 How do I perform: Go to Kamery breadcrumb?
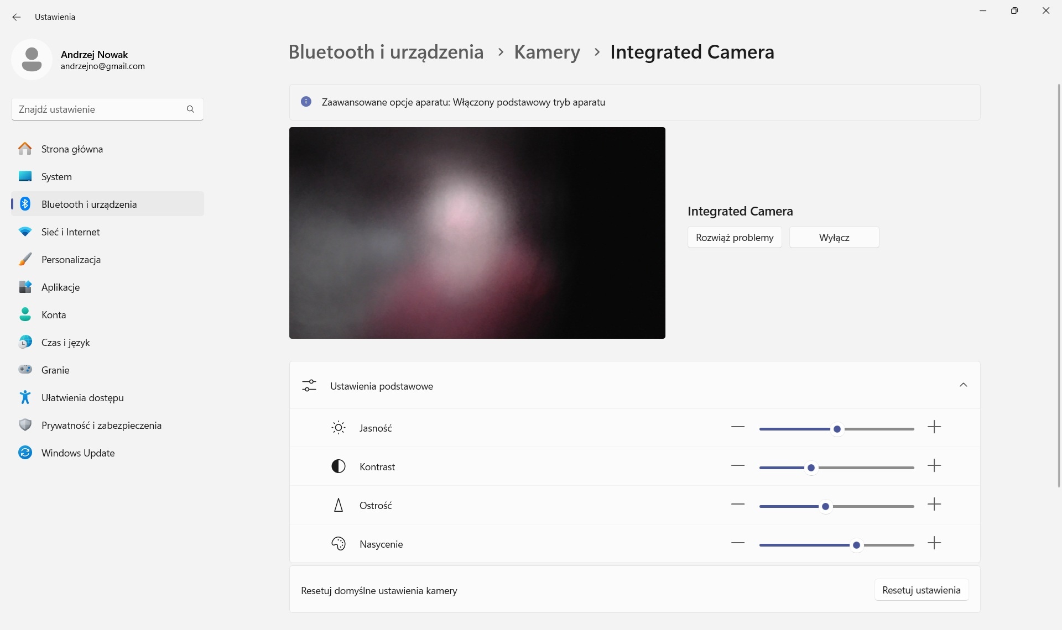[546, 52]
